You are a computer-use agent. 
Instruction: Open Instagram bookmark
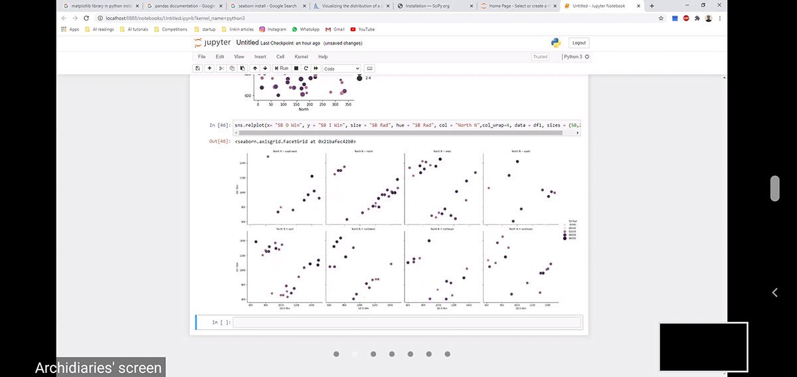(272, 29)
